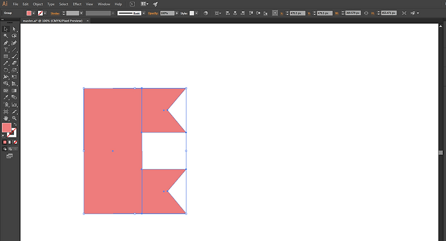Click the X position input field
This screenshot has width=446, height=241.
point(297,13)
